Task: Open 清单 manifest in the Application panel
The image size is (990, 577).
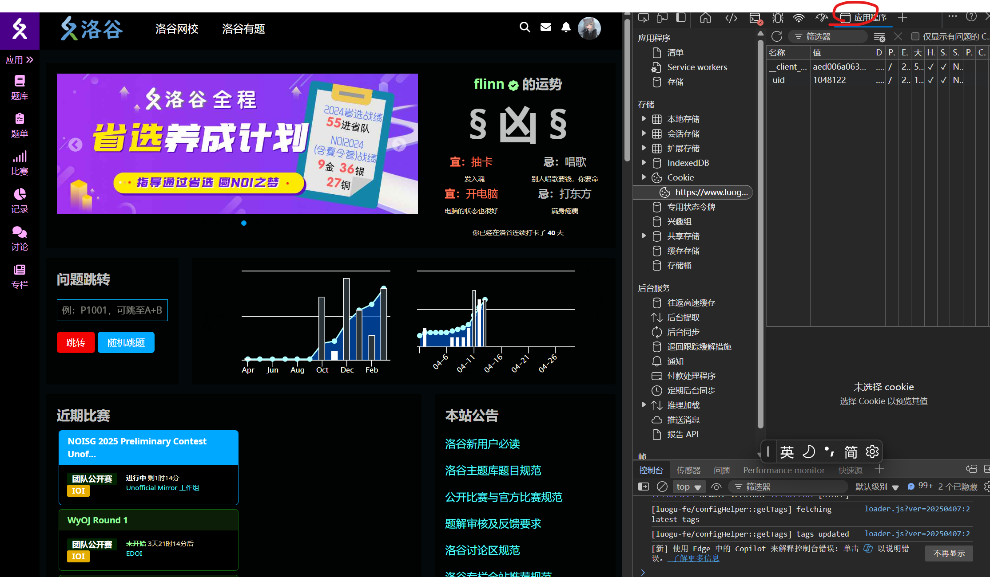Action: [675, 53]
